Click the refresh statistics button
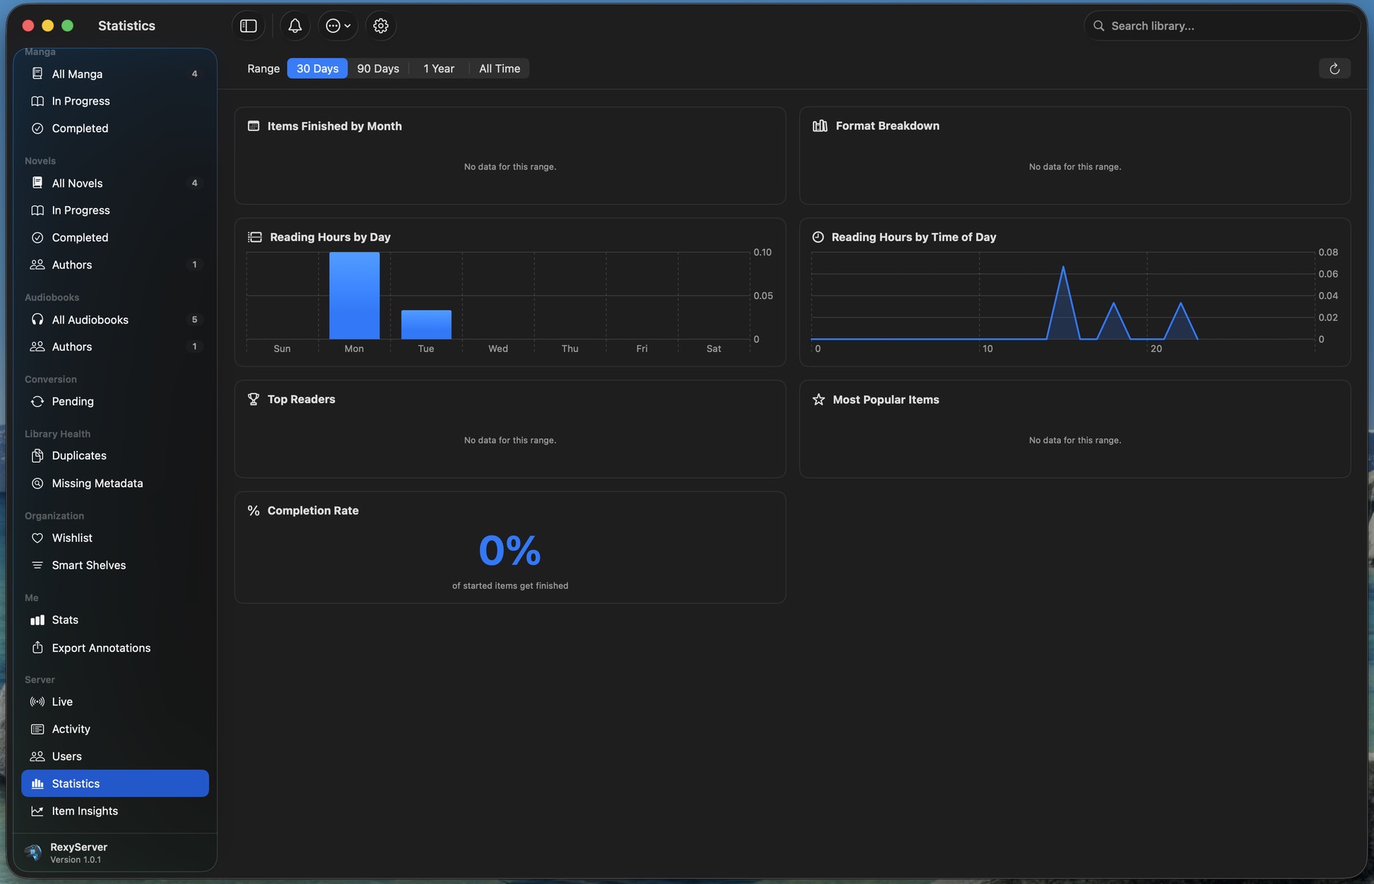 (1334, 69)
